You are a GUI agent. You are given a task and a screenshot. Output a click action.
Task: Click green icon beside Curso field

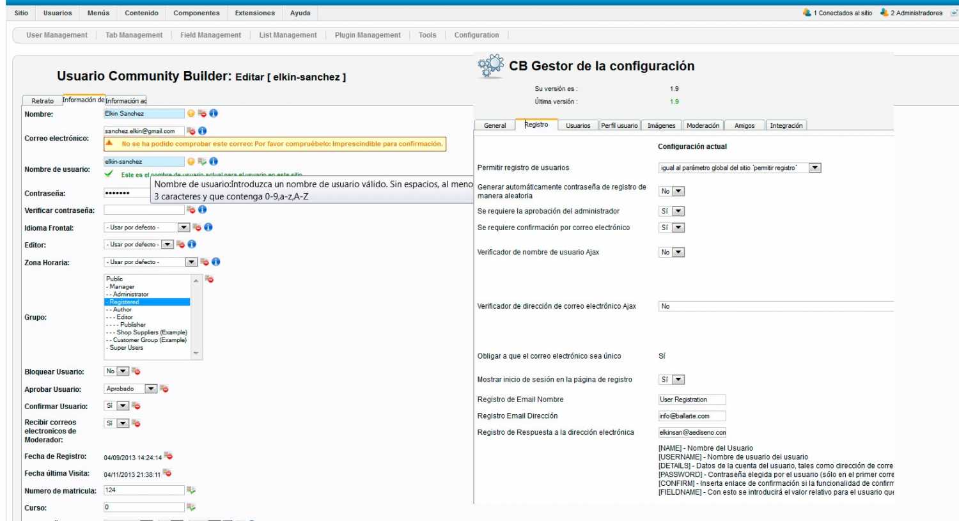[x=191, y=507]
